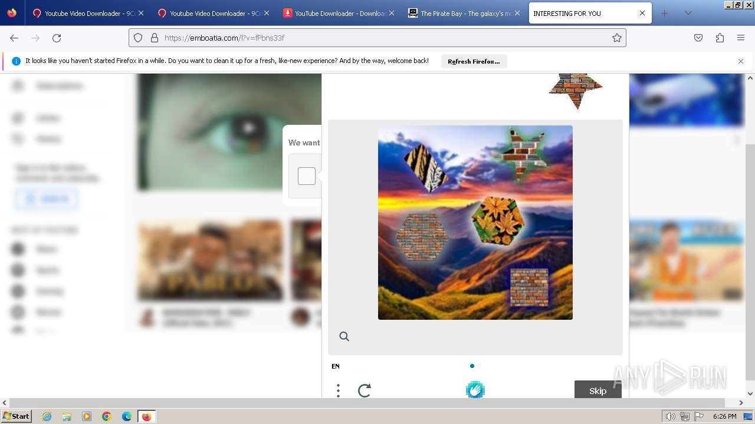The image size is (755, 424).
Task: Close The Pirate Bay tab
Action: (x=517, y=13)
